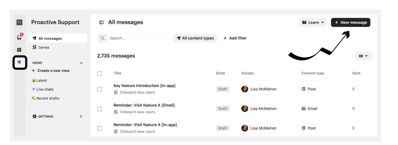Collapse the Views section chevron
Viewport: 398px width, 145px height.
click(x=81, y=63)
